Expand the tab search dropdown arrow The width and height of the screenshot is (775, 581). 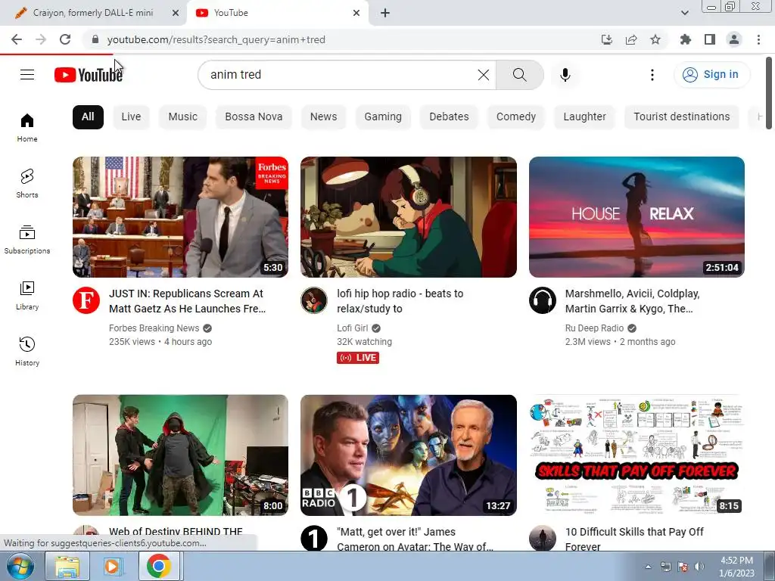(685, 13)
